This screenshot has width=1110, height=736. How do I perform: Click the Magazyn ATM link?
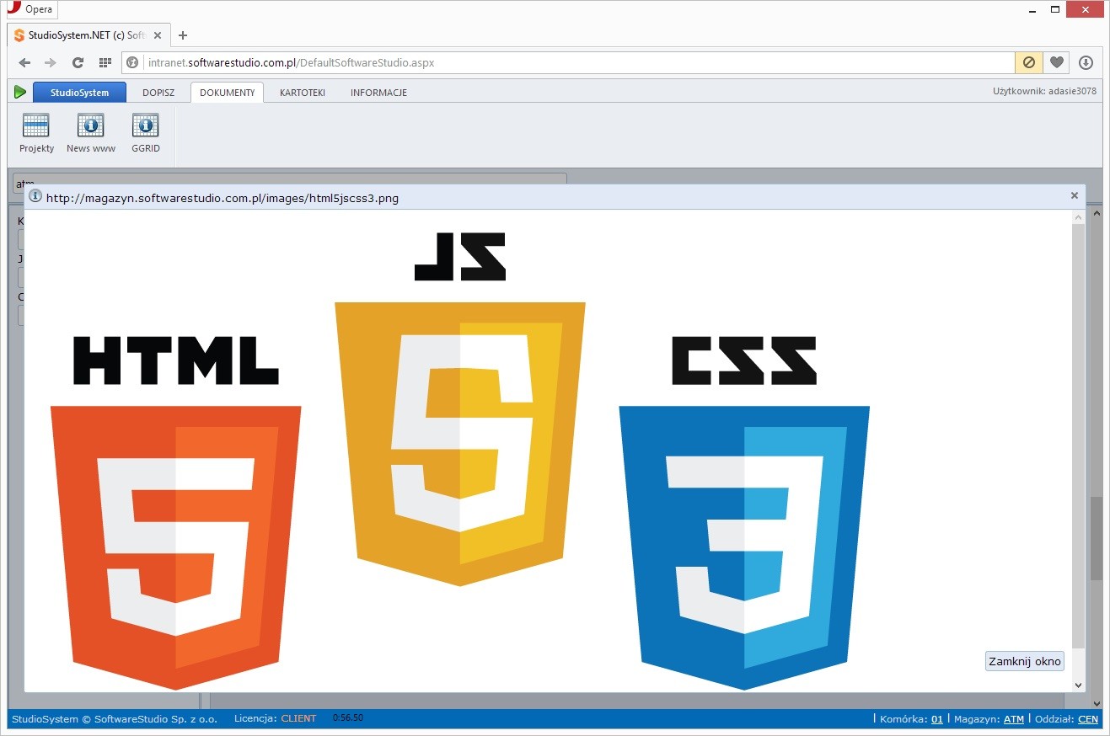[x=1014, y=719]
